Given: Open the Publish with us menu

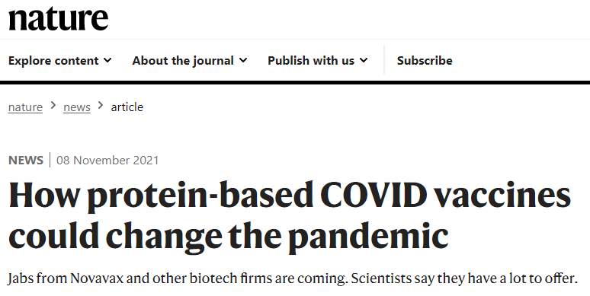Looking at the screenshot, I should coord(318,60).
